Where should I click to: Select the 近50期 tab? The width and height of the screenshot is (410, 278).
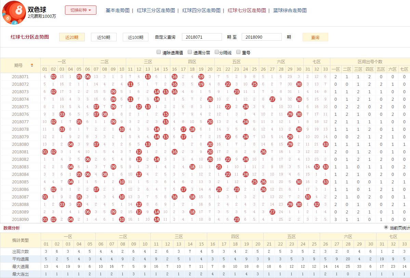coord(104,37)
